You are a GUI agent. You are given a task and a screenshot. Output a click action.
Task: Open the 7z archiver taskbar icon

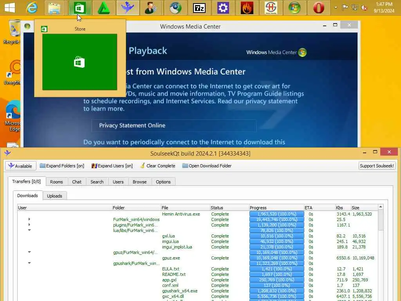coord(199,8)
